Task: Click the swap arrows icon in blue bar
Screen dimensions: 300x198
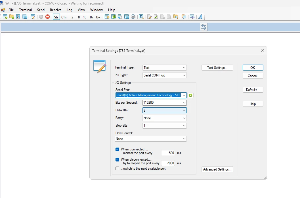Action: coord(204,27)
